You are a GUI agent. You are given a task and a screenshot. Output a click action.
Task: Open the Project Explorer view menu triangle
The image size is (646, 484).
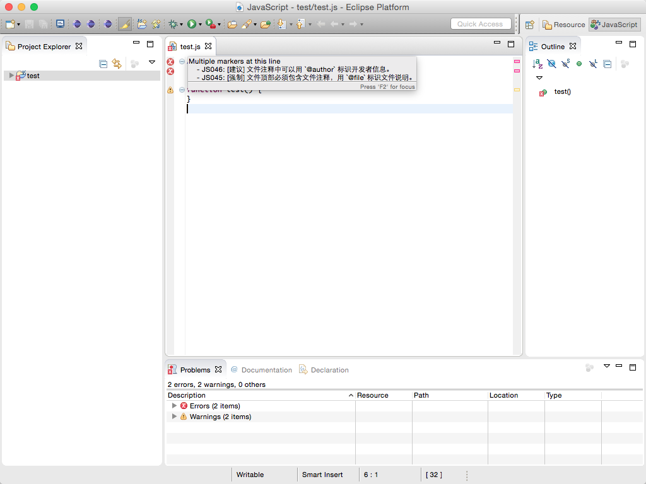pos(152,62)
